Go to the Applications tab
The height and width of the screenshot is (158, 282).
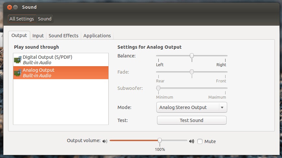97,36
